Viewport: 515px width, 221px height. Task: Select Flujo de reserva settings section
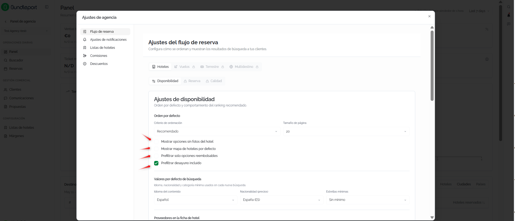[x=105, y=32]
